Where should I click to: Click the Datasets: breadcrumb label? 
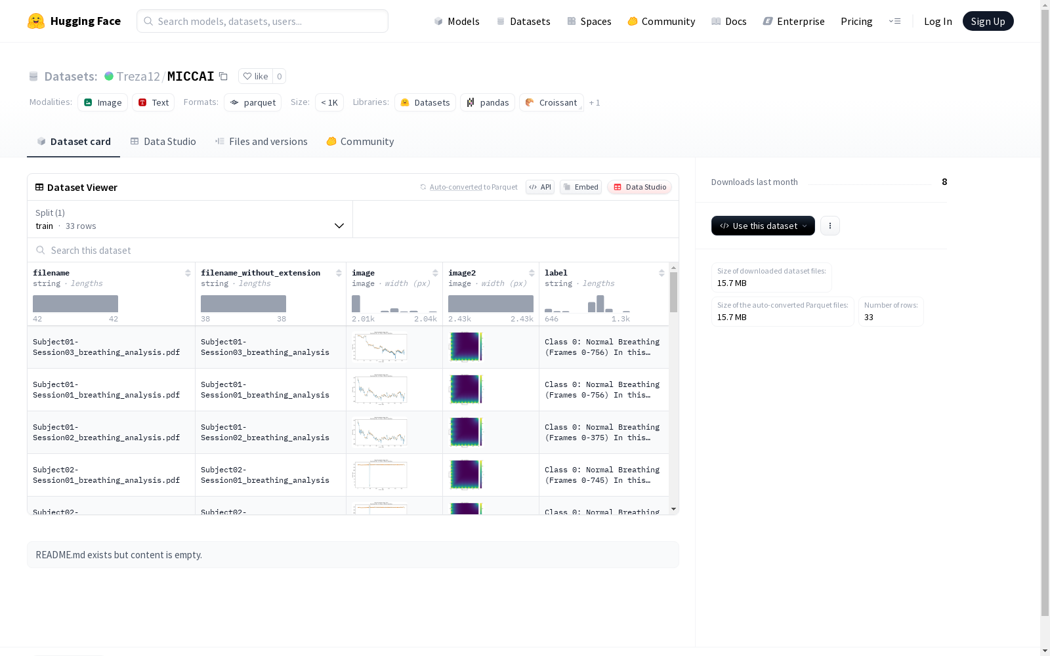pyautogui.click(x=71, y=76)
